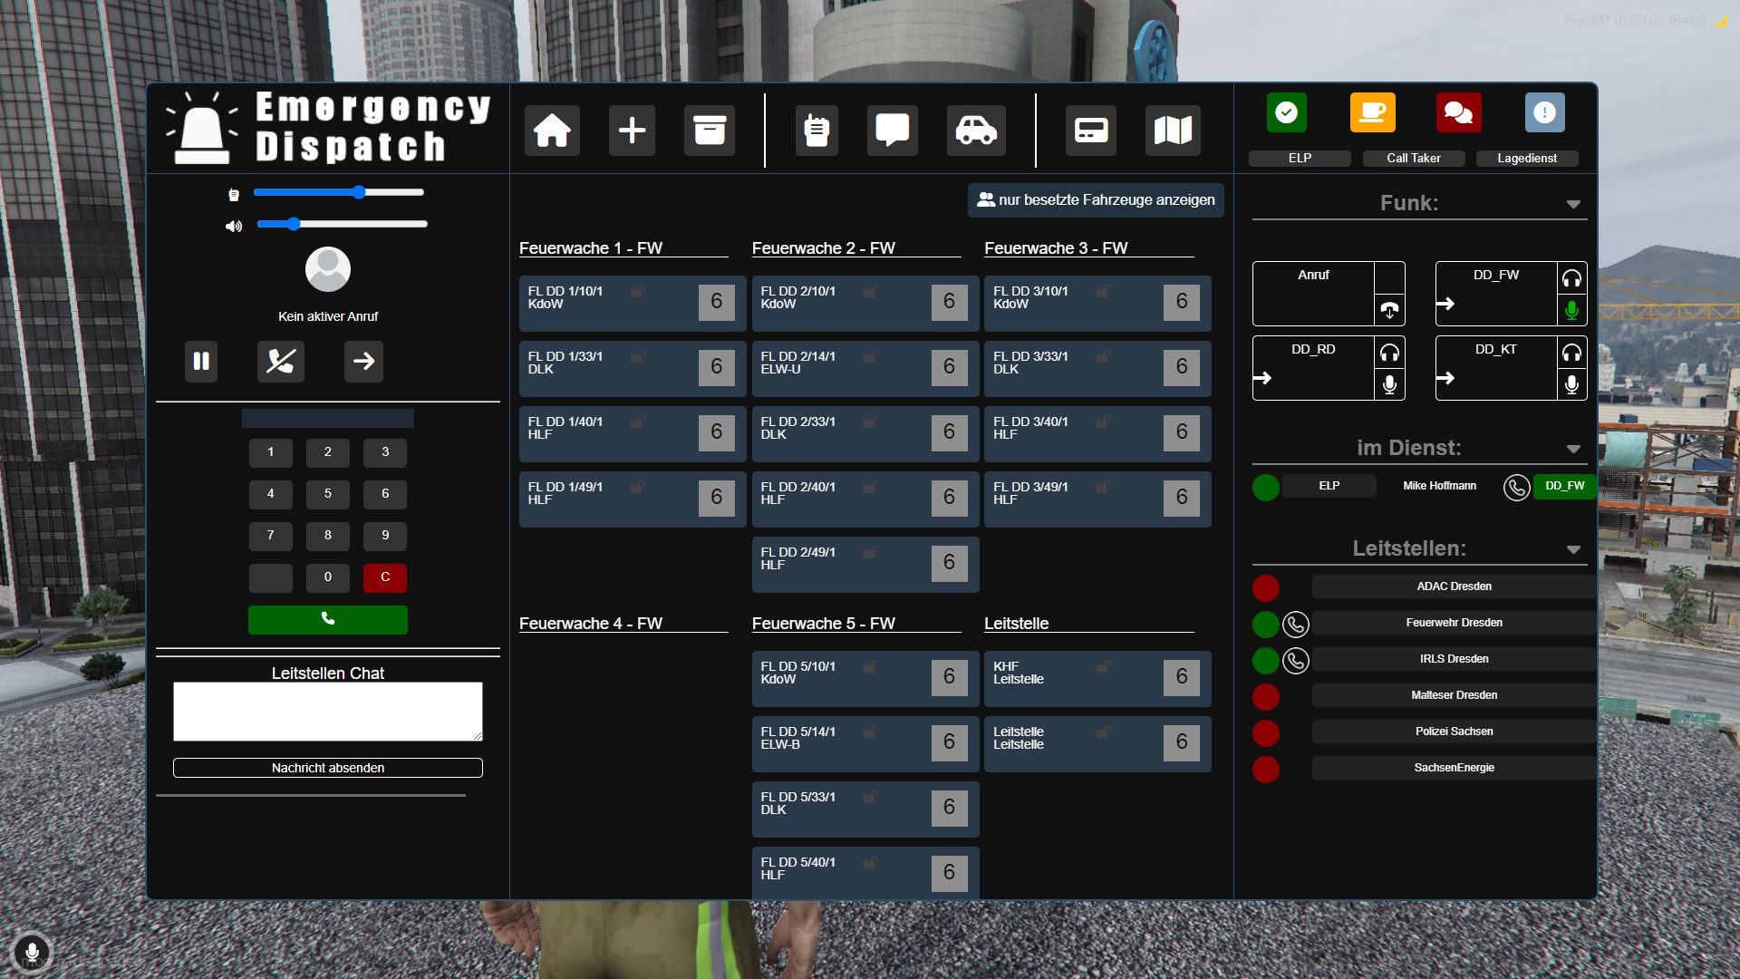Click the vehicle car icon

point(977,130)
